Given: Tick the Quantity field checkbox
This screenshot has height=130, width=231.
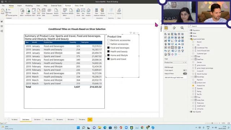Looking at the screenshot, I should coord(193,88).
